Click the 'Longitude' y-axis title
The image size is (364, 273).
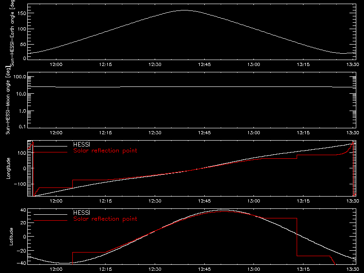[8, 168]
